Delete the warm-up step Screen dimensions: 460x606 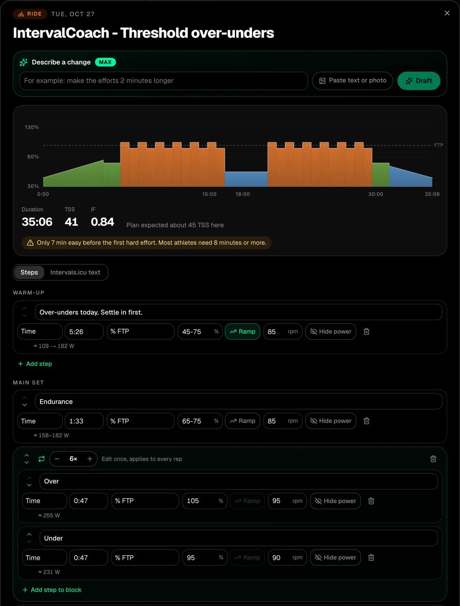(366, 332)
